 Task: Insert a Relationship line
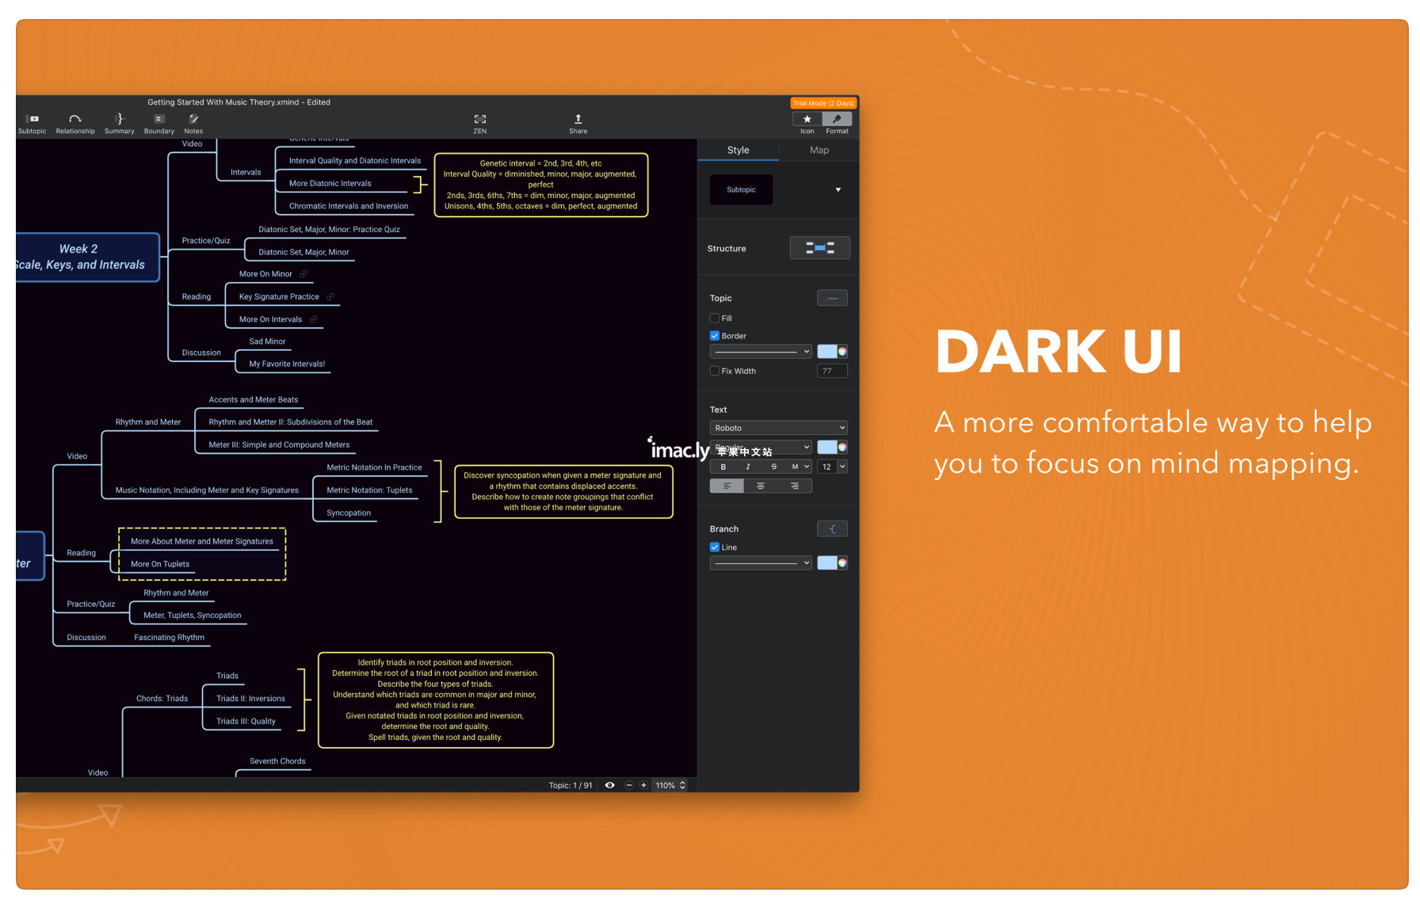click(75, 124)
